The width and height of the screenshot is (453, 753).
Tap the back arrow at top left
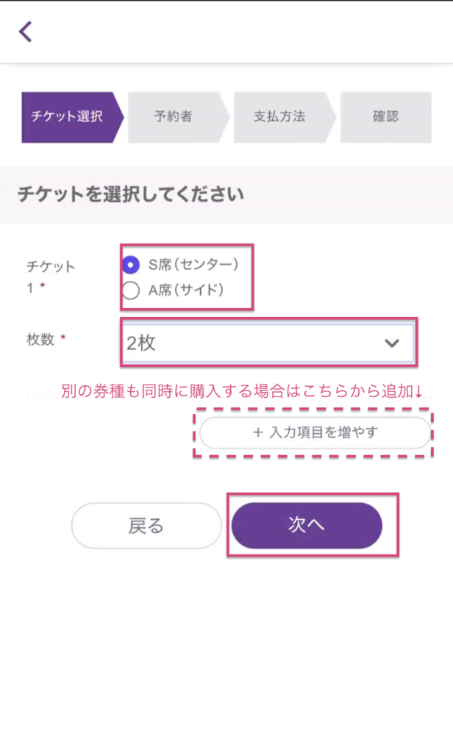pyautogui.click(x=26, y=32)
